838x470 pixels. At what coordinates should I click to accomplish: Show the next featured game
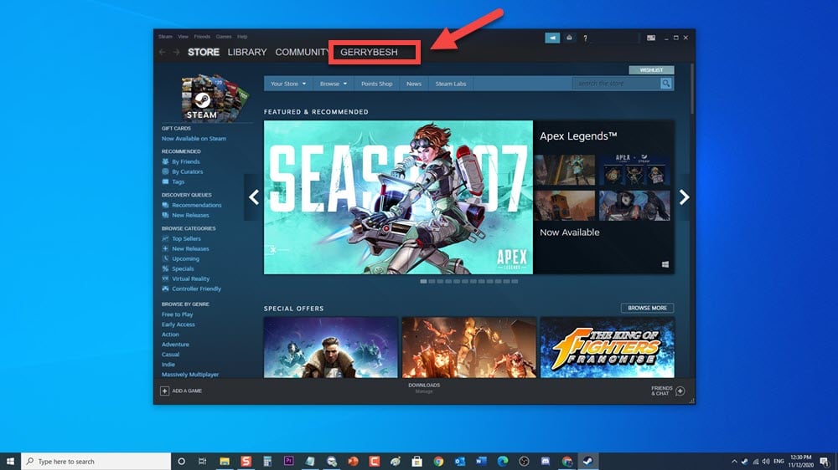click(x=684, y=197)
